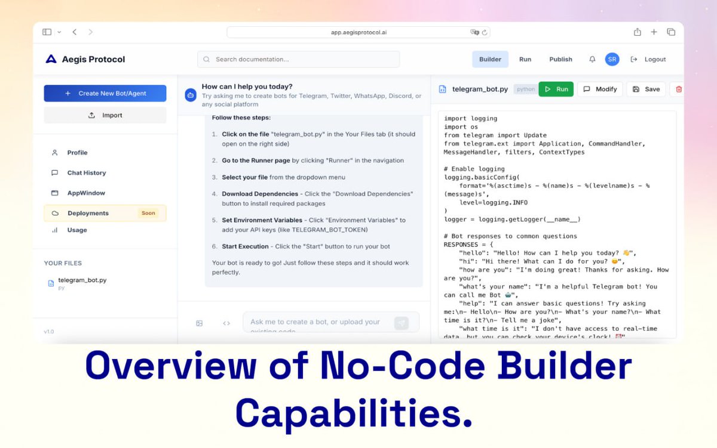Image resolution: width=717 pixels, height=448 pixels.
Task: Click the code snippet icon
Action: pos(226,323)
